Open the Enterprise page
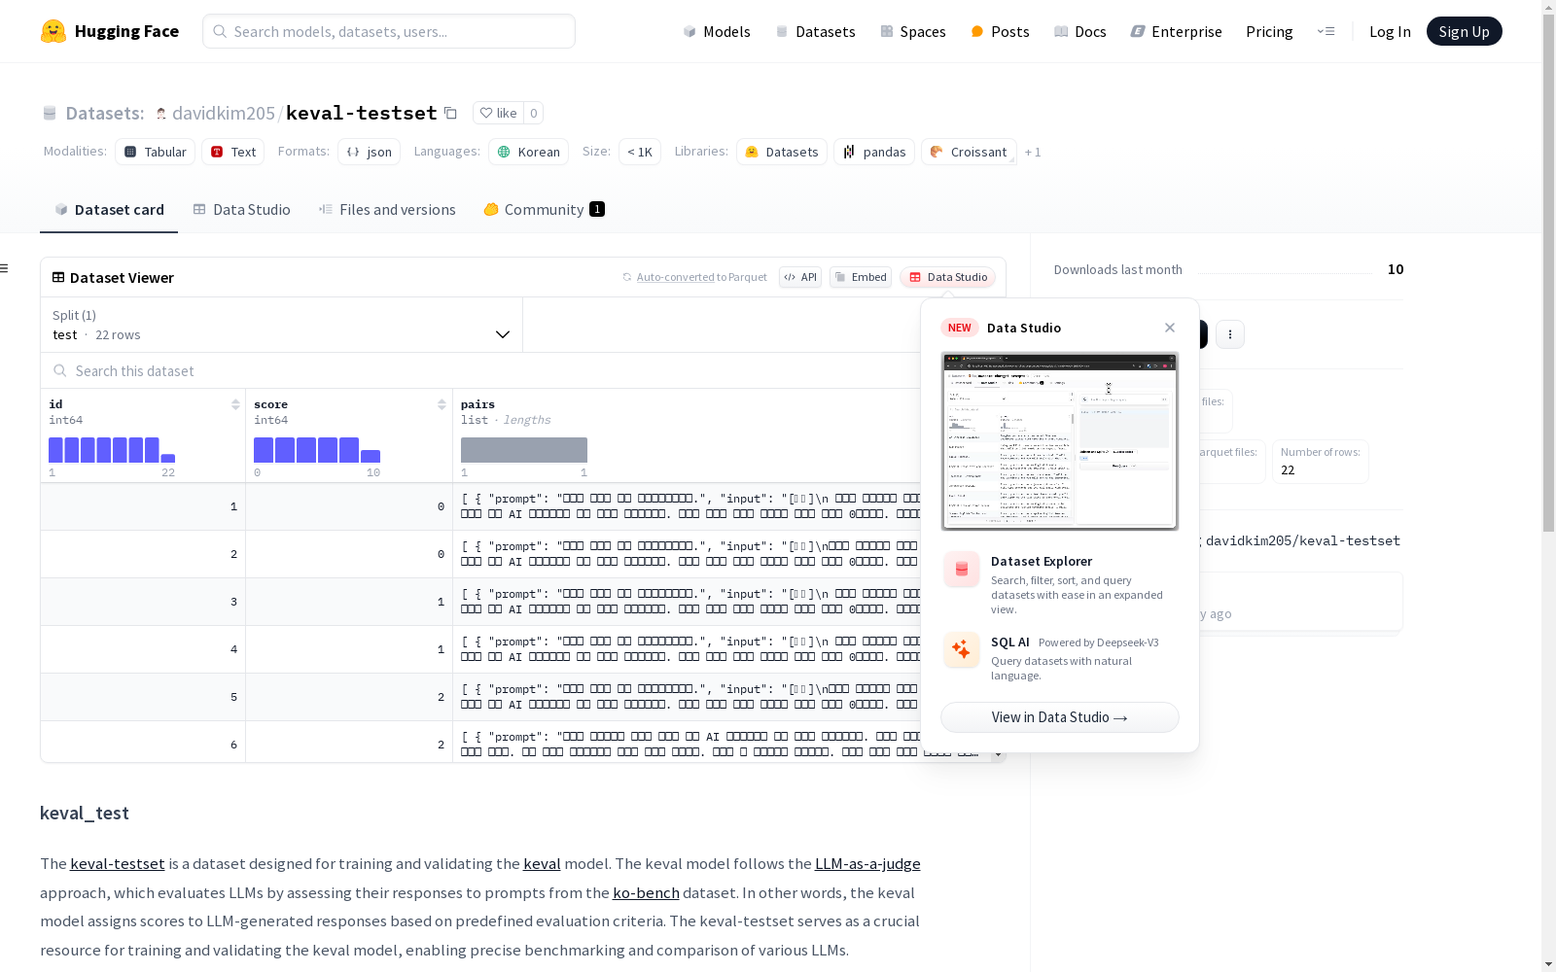 [1176, 31]
